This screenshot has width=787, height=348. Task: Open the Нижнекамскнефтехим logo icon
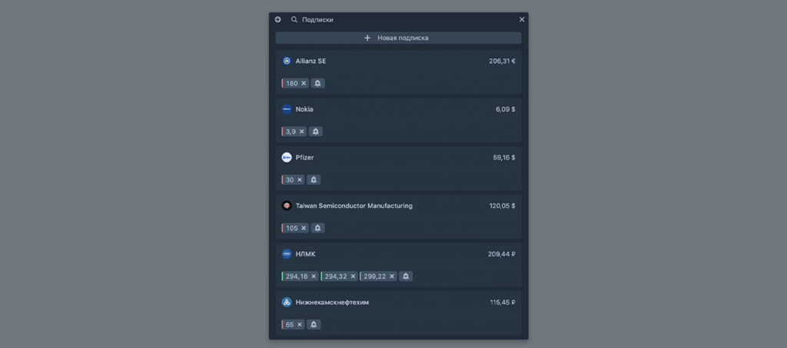tap(287, 303)
